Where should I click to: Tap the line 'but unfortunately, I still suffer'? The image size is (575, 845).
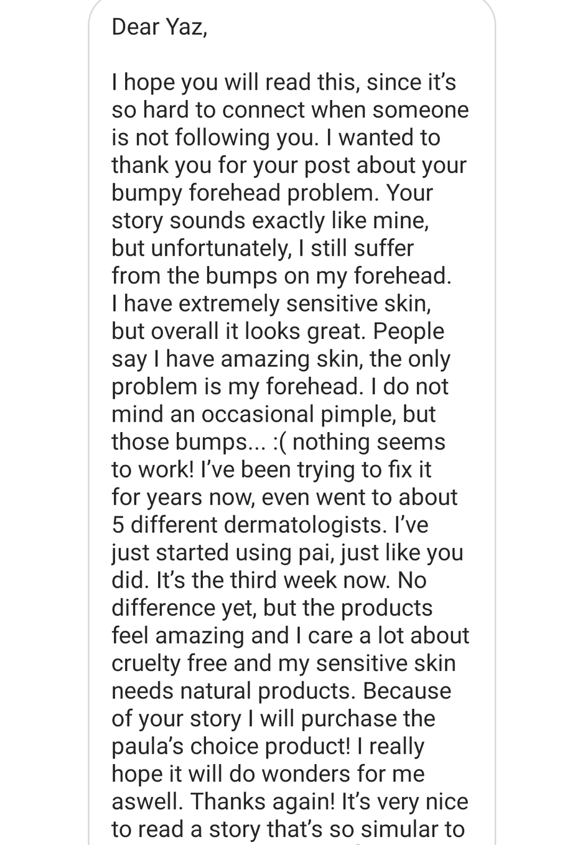(263, 249)
